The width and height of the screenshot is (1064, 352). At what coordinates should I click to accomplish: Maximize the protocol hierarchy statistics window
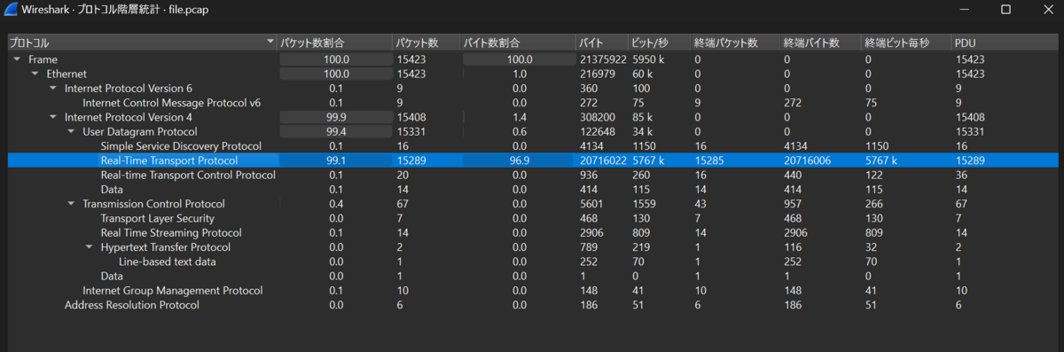coord(1005,9)
